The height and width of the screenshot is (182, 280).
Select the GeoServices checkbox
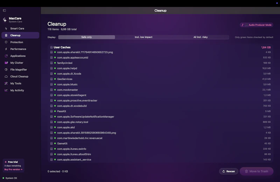(51, 79)
